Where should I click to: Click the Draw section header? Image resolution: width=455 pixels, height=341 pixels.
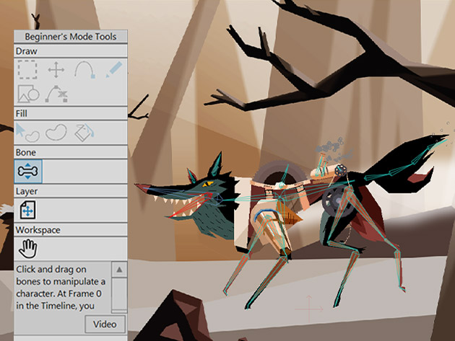point(71,51)
